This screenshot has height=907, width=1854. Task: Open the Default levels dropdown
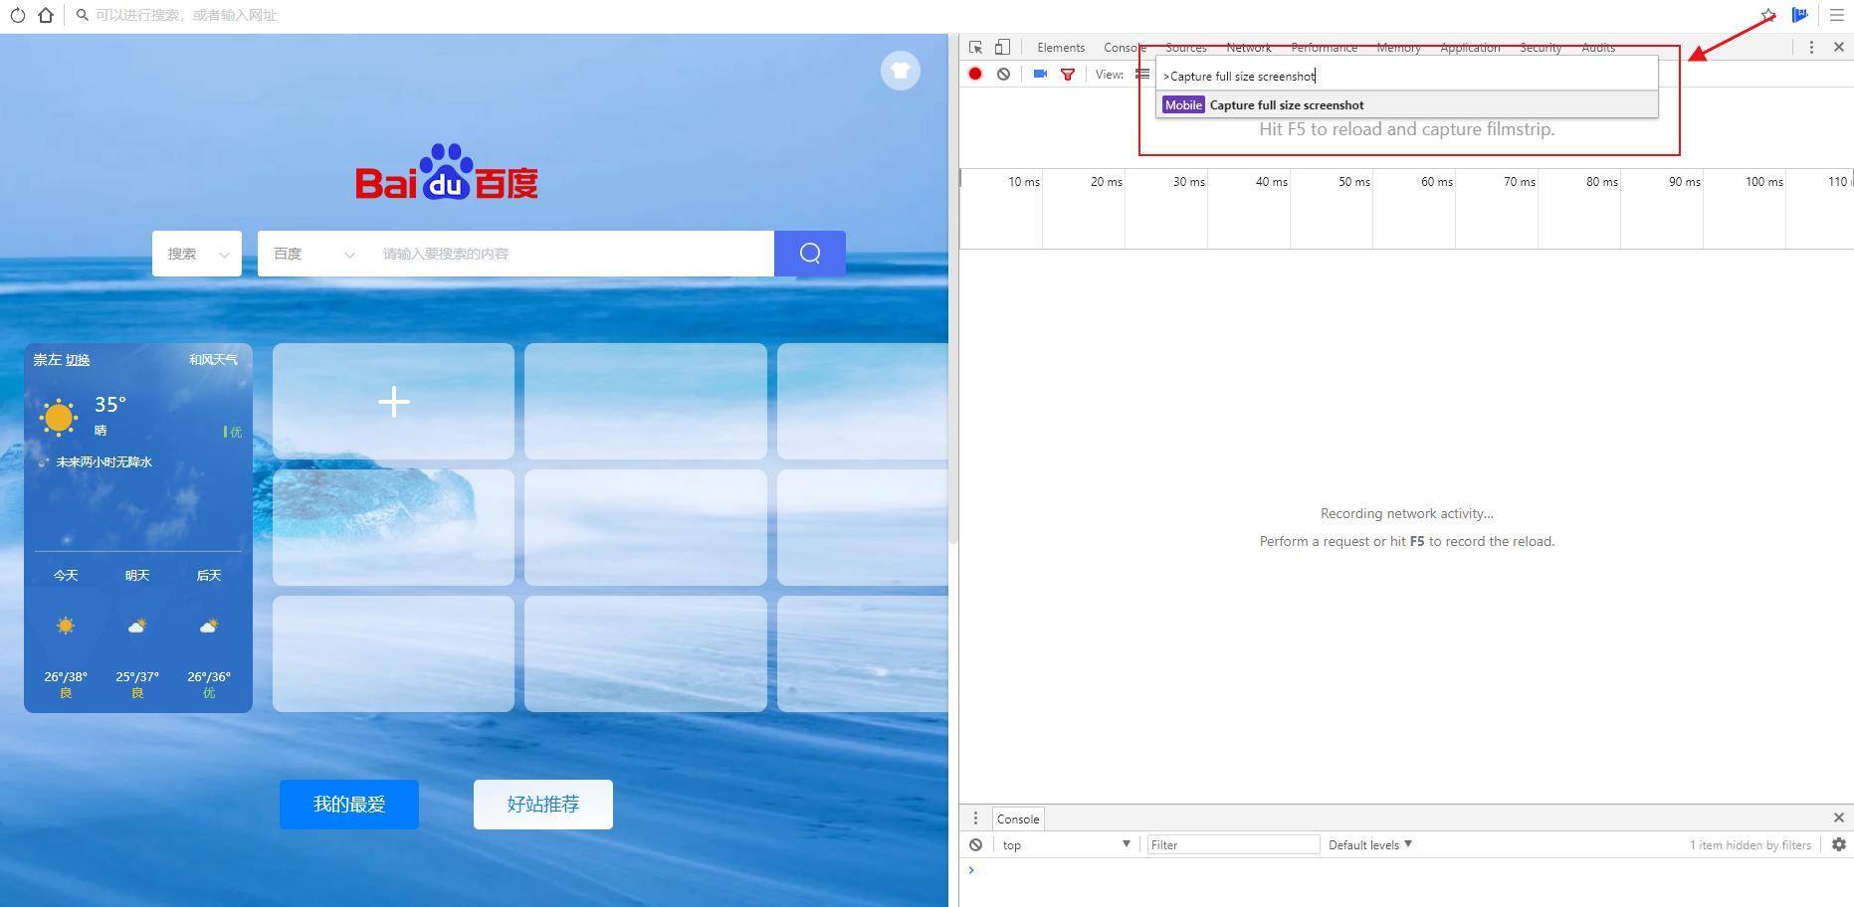(1370, 844)
